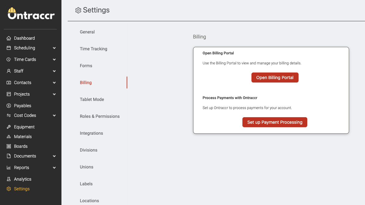Click 'Set up Ontraccr to process payments' text
Image resolution: width=365 pixels, height=205 pixels.
click(247, 108)
